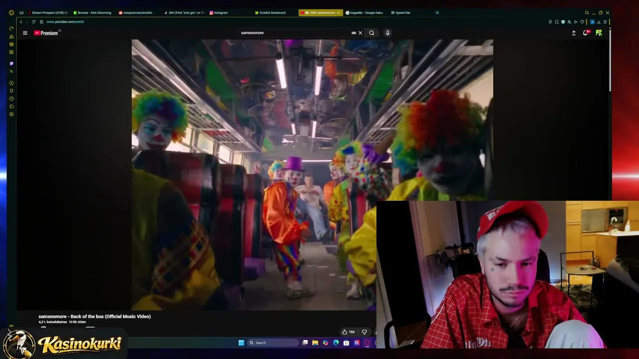Viewport: 639px width, 359px height.
Task: Open the Windows Start button
Action: point(241,343)
